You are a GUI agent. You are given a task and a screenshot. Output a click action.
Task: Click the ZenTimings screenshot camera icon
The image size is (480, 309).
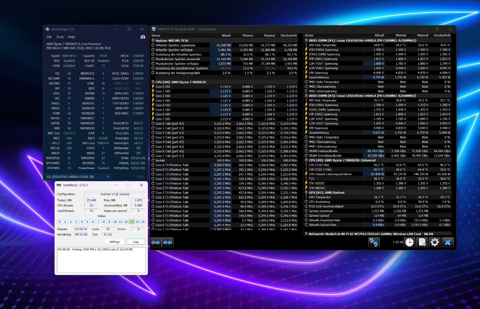click(x=143, y=37)
